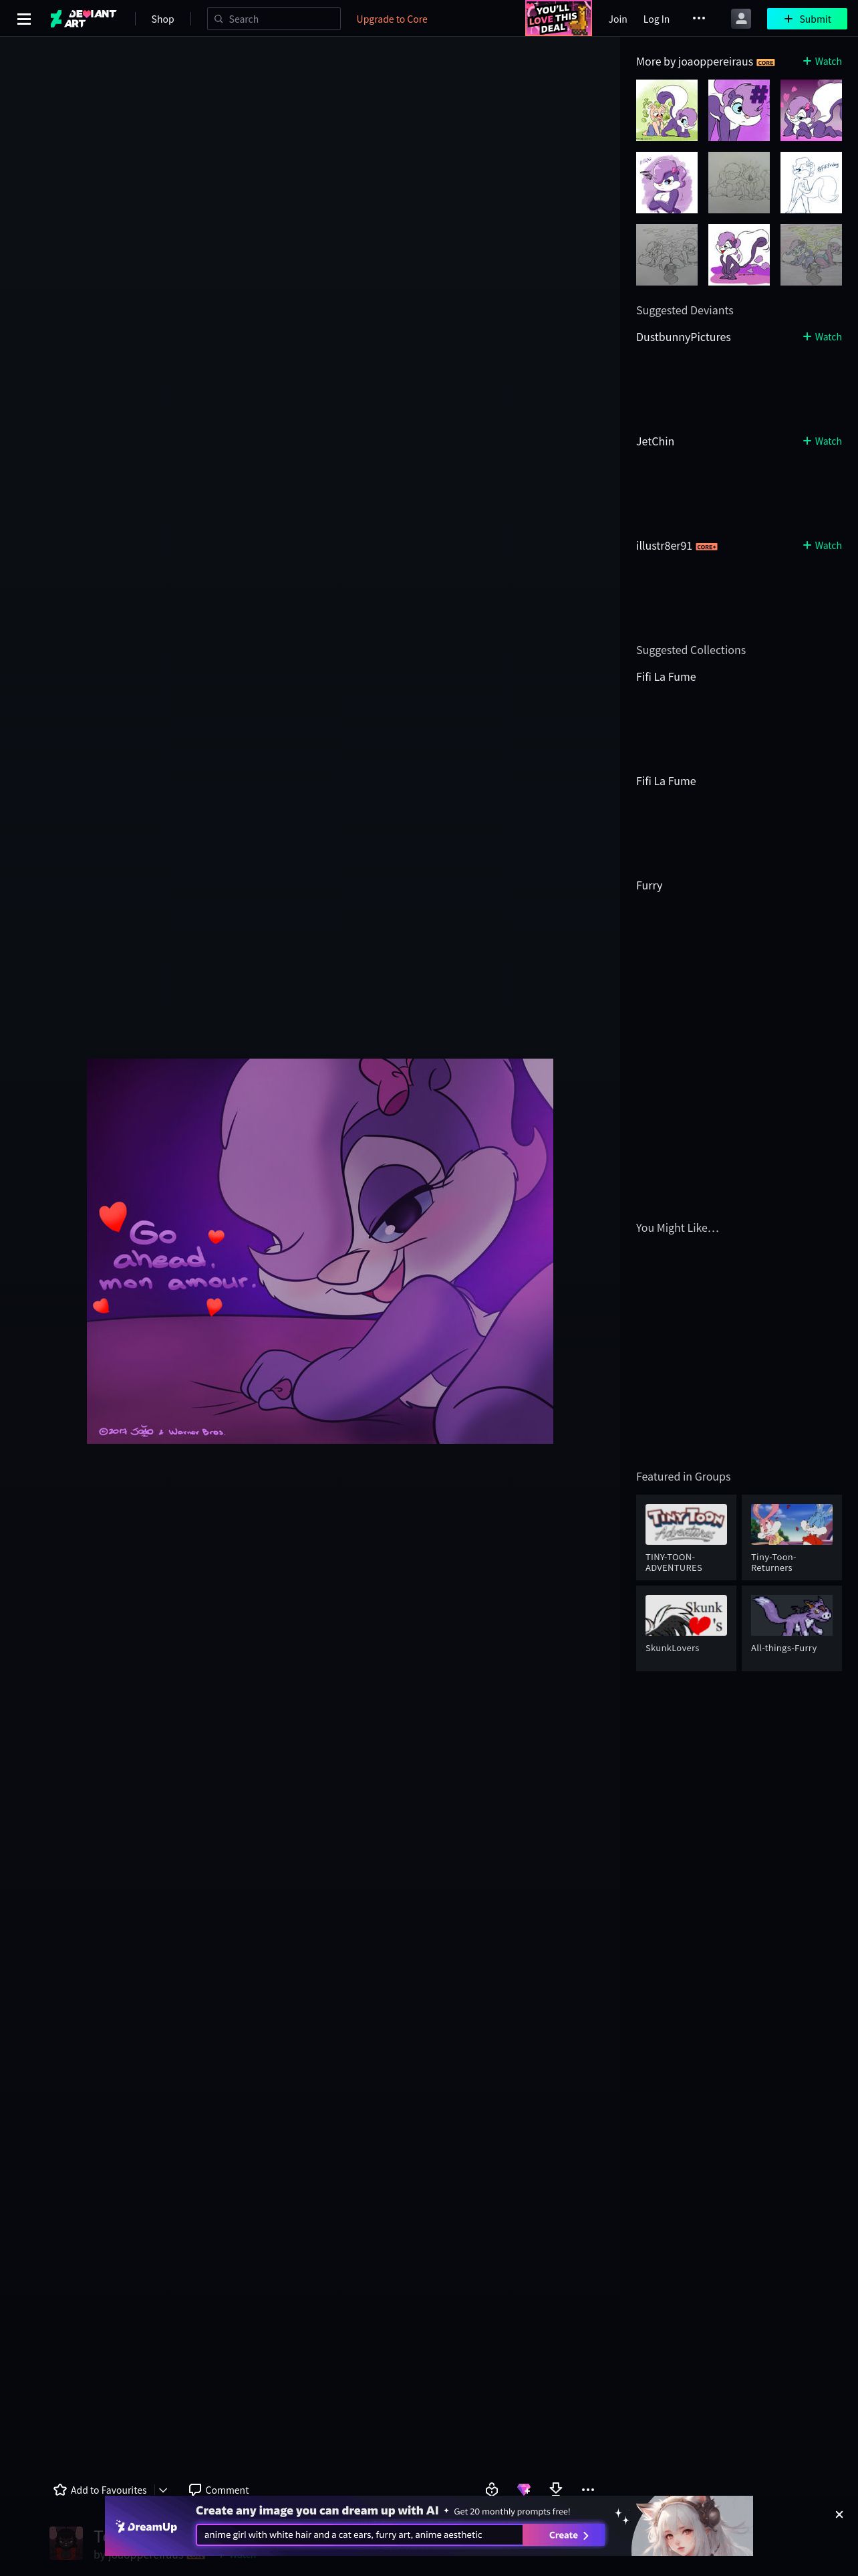Viewport: 858px width, 2576px height.
Task: Open the deviation three-dots more options
Action: (587, 2489)
